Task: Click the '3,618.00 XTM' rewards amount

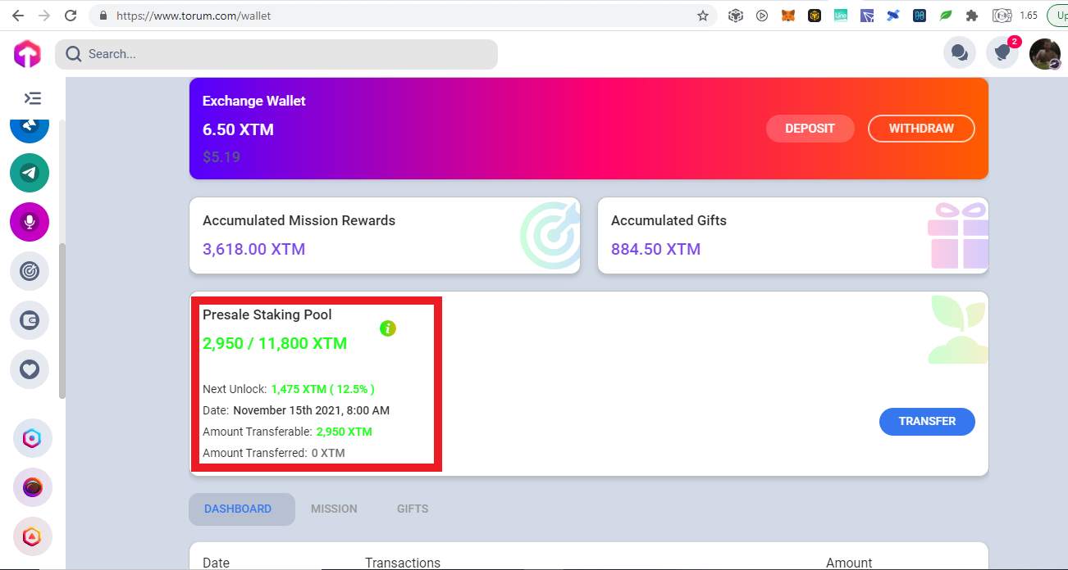Action: click(254, 249)
